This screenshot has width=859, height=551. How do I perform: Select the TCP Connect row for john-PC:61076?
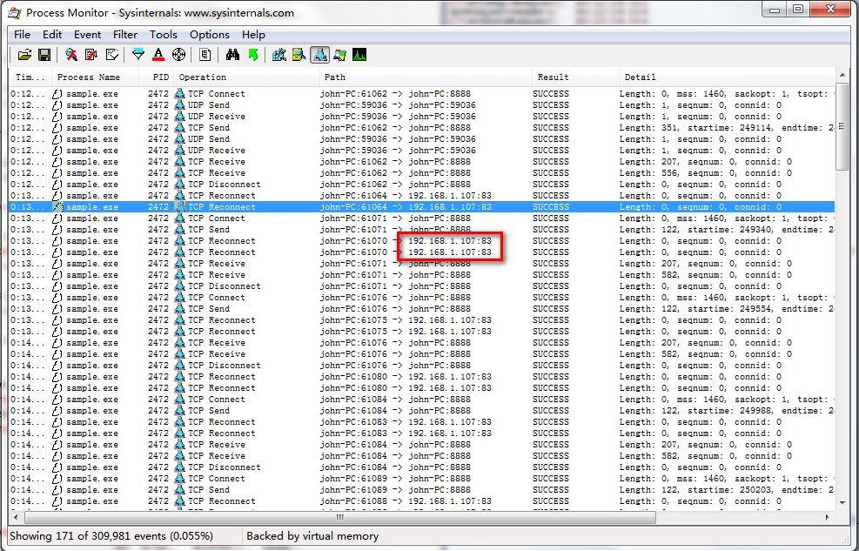[422, 298]
